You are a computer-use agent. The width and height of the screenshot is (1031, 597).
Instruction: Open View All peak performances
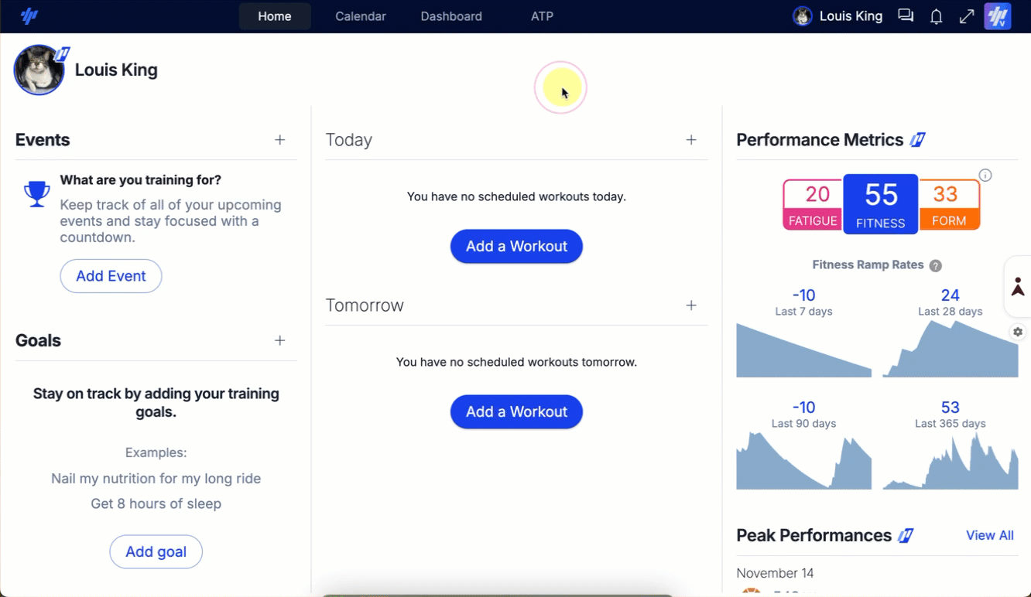[x=989, y=535]
